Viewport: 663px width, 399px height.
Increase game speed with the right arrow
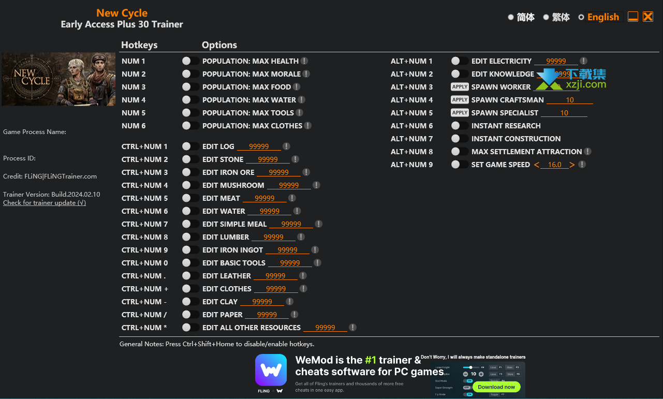click(x=572, y=165)
